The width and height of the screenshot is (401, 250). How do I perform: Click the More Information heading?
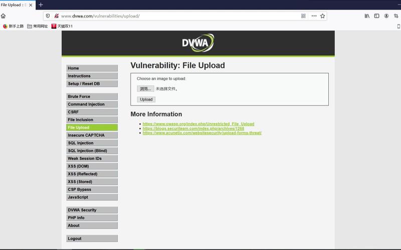[156, 114]
